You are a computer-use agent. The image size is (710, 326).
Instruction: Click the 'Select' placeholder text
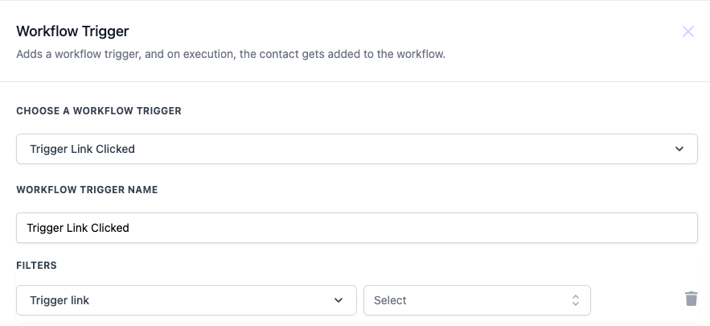pyautogui.click(x=390, y=300)
